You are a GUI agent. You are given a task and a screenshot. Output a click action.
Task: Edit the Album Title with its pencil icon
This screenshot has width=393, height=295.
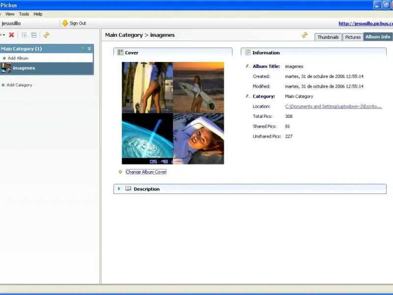248,66
